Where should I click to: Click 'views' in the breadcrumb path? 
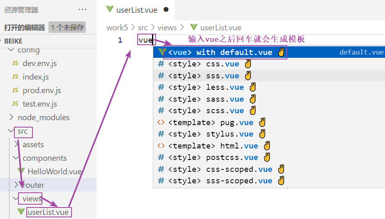[167, 27]
